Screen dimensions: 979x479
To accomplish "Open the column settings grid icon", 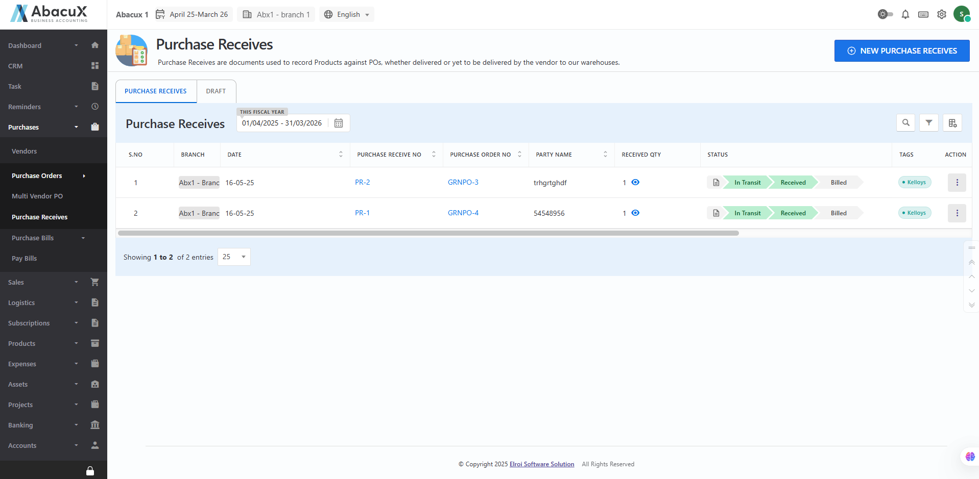I will [952, 123].
